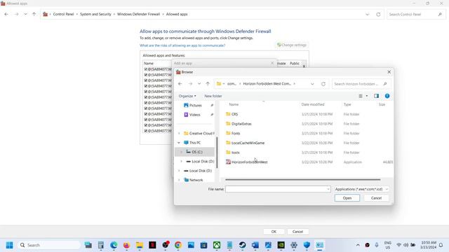
Task: Create a New folder
Action: click(x=213, y=96)
